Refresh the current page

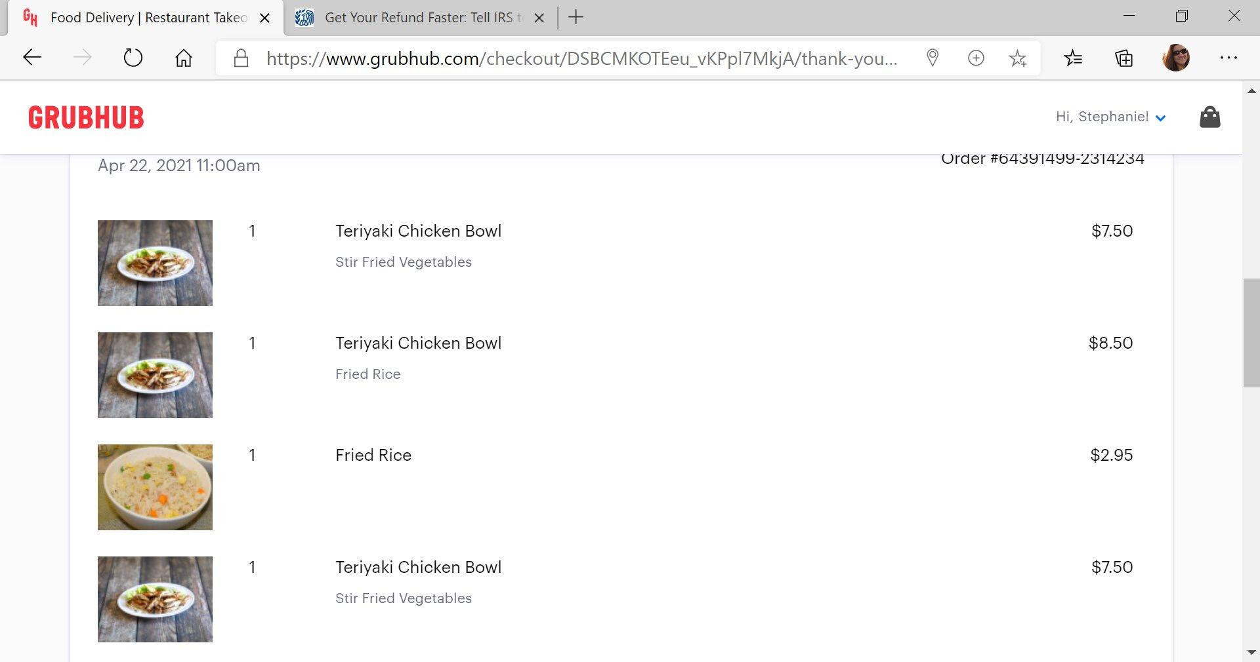(x=133, y=58)
